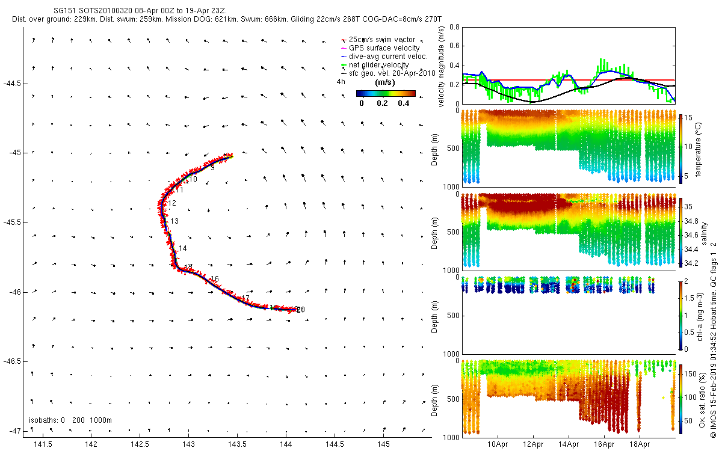Click the 144.5 longitude tick label
The width and height of the screenshot is (722, 451).
[335, 444]
